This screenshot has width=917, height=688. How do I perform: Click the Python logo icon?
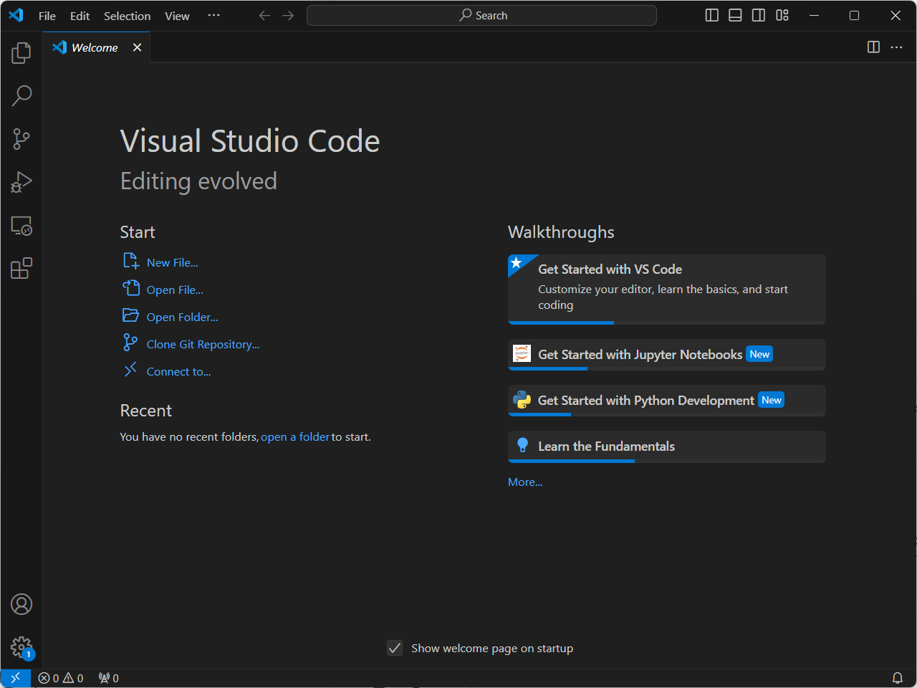[522, 399]
